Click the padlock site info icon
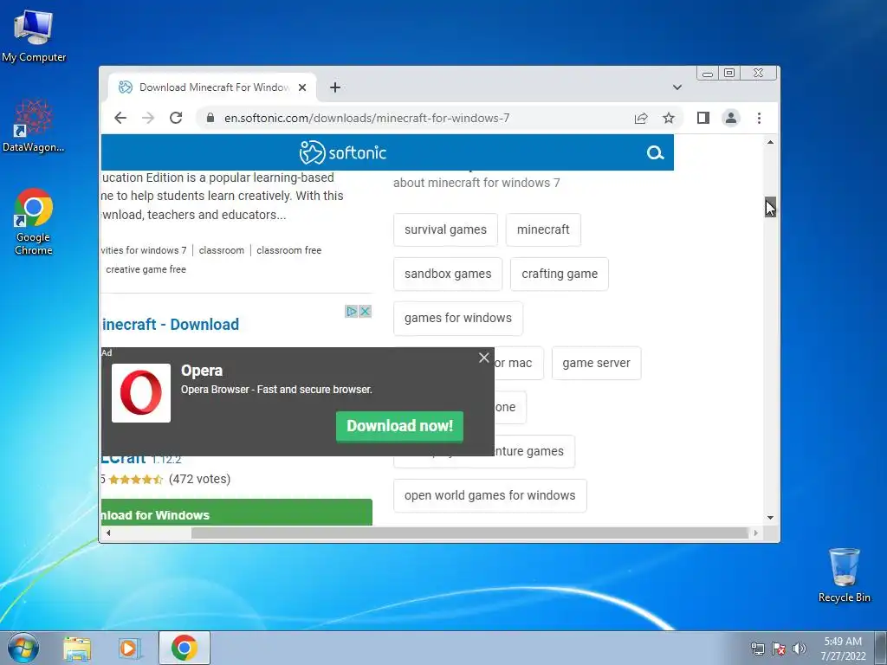This screenshot has width=887, height=665. 210,118
